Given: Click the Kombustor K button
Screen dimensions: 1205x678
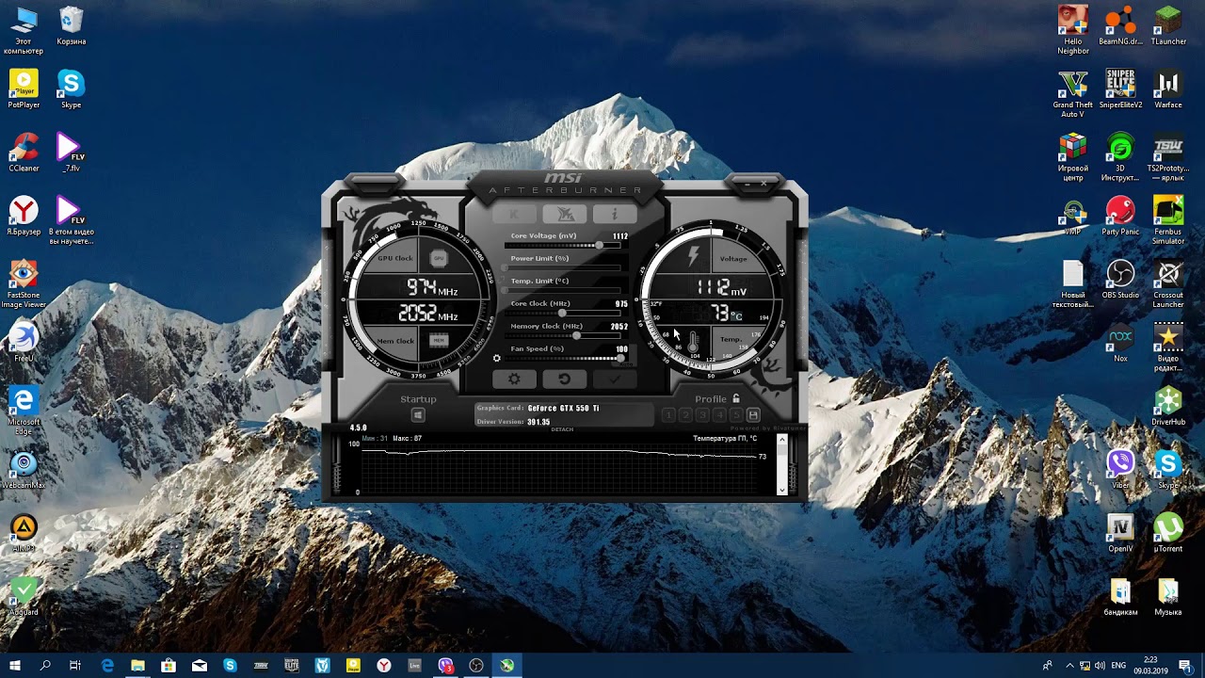Looking at the screenshot, I should coord(515,215).
